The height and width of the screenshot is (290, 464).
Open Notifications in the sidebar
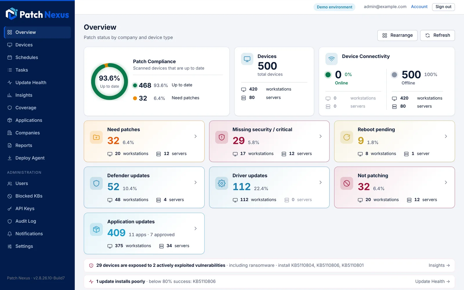[x=37, y=234]
